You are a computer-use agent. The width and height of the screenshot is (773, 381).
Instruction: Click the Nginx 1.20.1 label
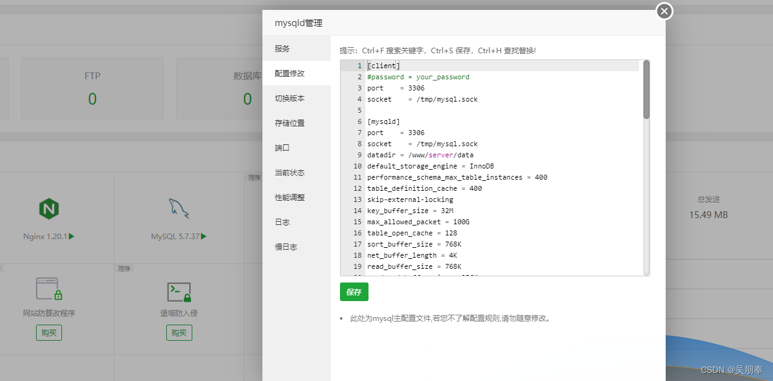pyautogui.click(x=45, y=237)
